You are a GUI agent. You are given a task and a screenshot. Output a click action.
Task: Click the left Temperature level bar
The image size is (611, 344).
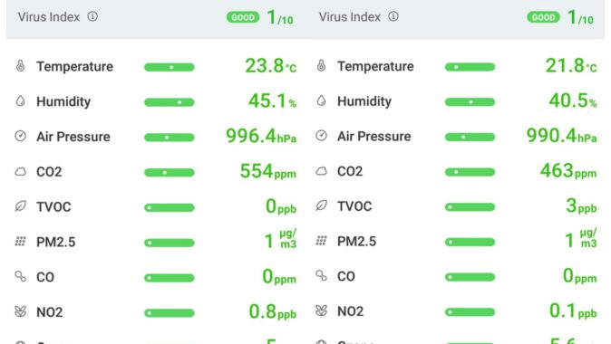tap(170, 67)
